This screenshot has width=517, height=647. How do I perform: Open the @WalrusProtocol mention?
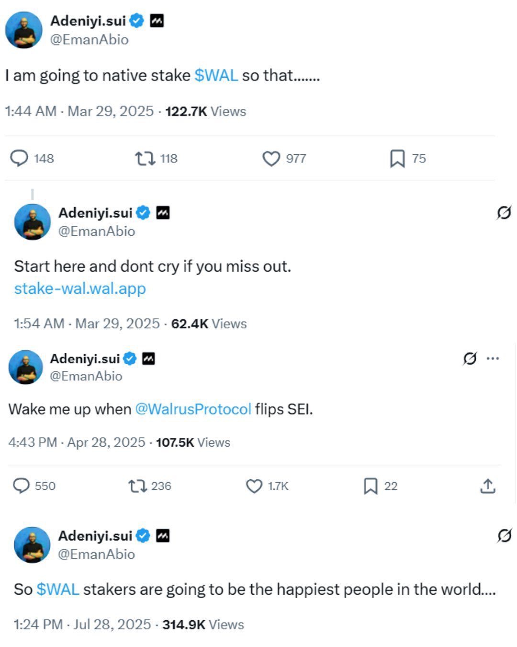point(193,409)
